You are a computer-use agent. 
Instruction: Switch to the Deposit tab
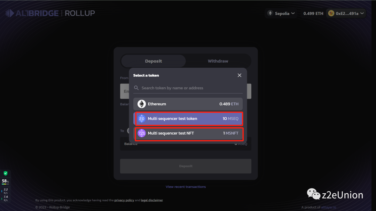tap(154, 61)
